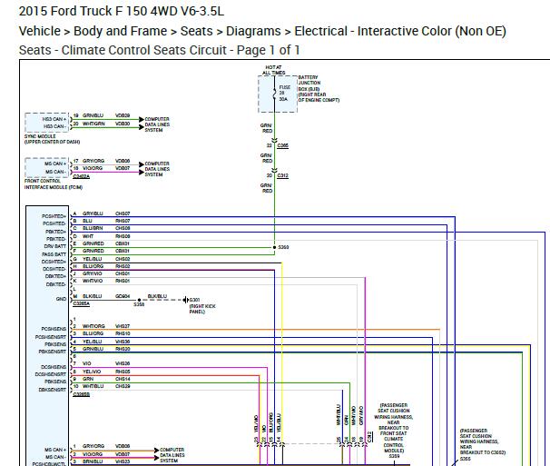Select connector label C312
Viewport: 550px width, 466px height.
(x=283, y=175)
